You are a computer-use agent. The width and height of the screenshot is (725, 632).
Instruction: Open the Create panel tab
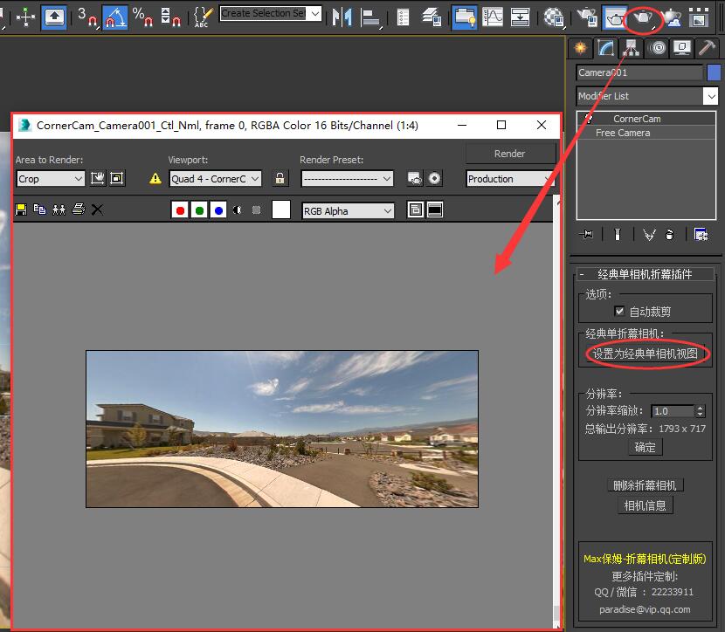pyautogui.click(x=580, y=48)
